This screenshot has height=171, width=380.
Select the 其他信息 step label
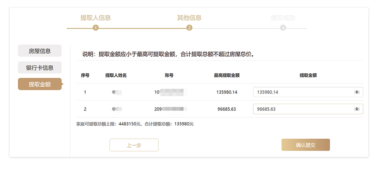click(189, 18)
